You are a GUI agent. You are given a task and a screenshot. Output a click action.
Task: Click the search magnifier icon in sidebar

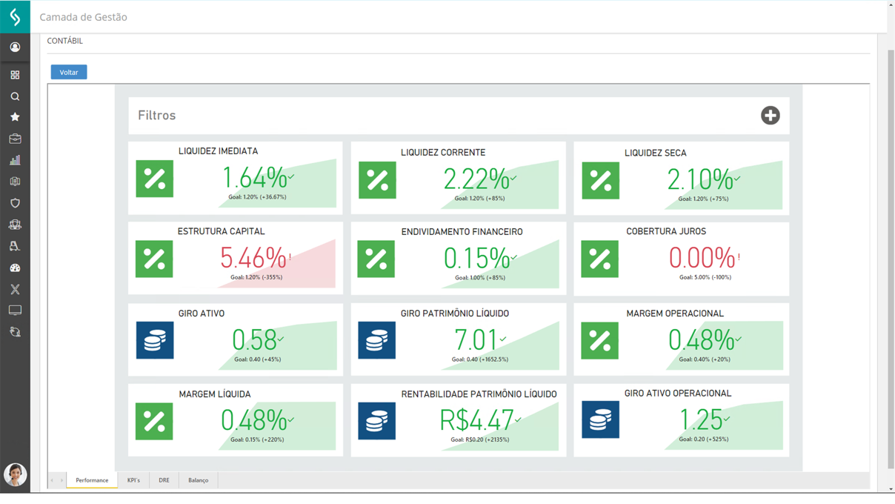15,96
